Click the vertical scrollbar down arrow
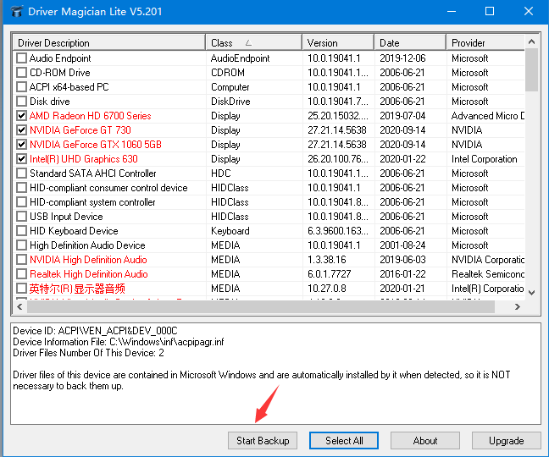549x457 pixels. click(531, 293)
